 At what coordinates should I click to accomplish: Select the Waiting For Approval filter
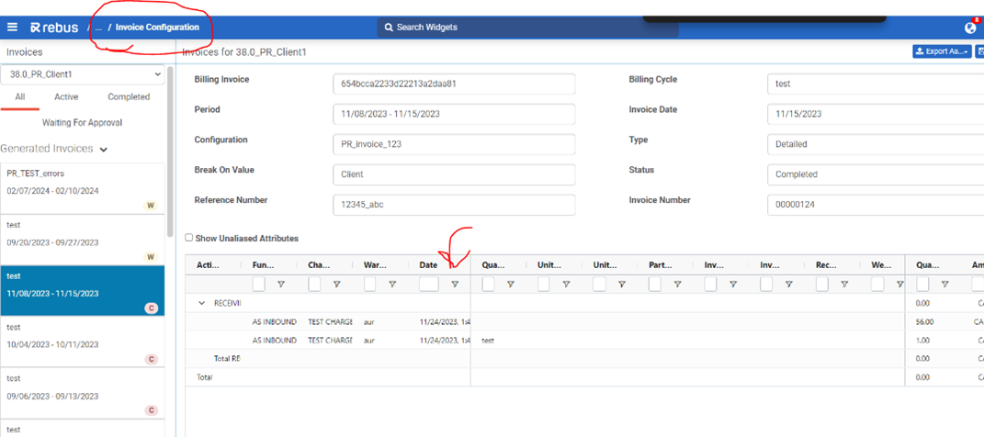82,122
